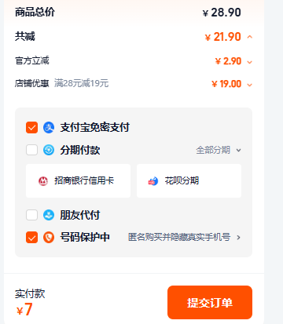This screenshot has width=283, height=324.
Task: Click the friend pay (朋友代付) icon
Action: coord(49,215)
